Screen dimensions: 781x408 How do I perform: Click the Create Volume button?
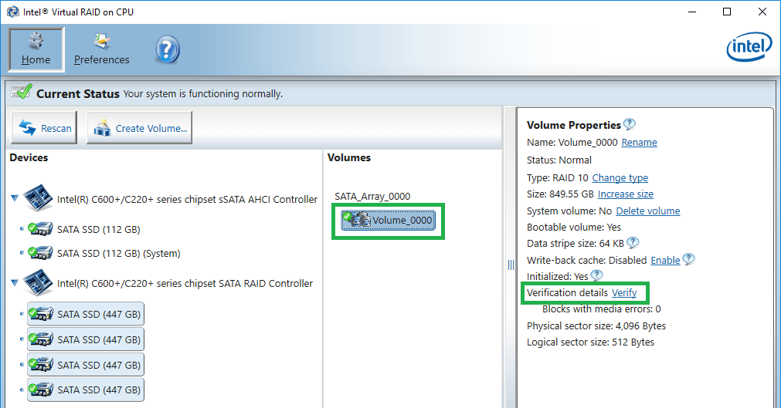coord(140,128)
